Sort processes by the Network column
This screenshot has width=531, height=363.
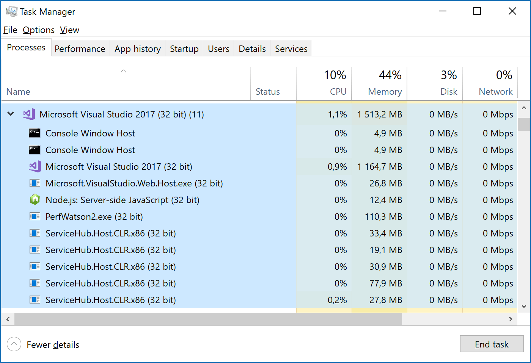coord(490,84)
